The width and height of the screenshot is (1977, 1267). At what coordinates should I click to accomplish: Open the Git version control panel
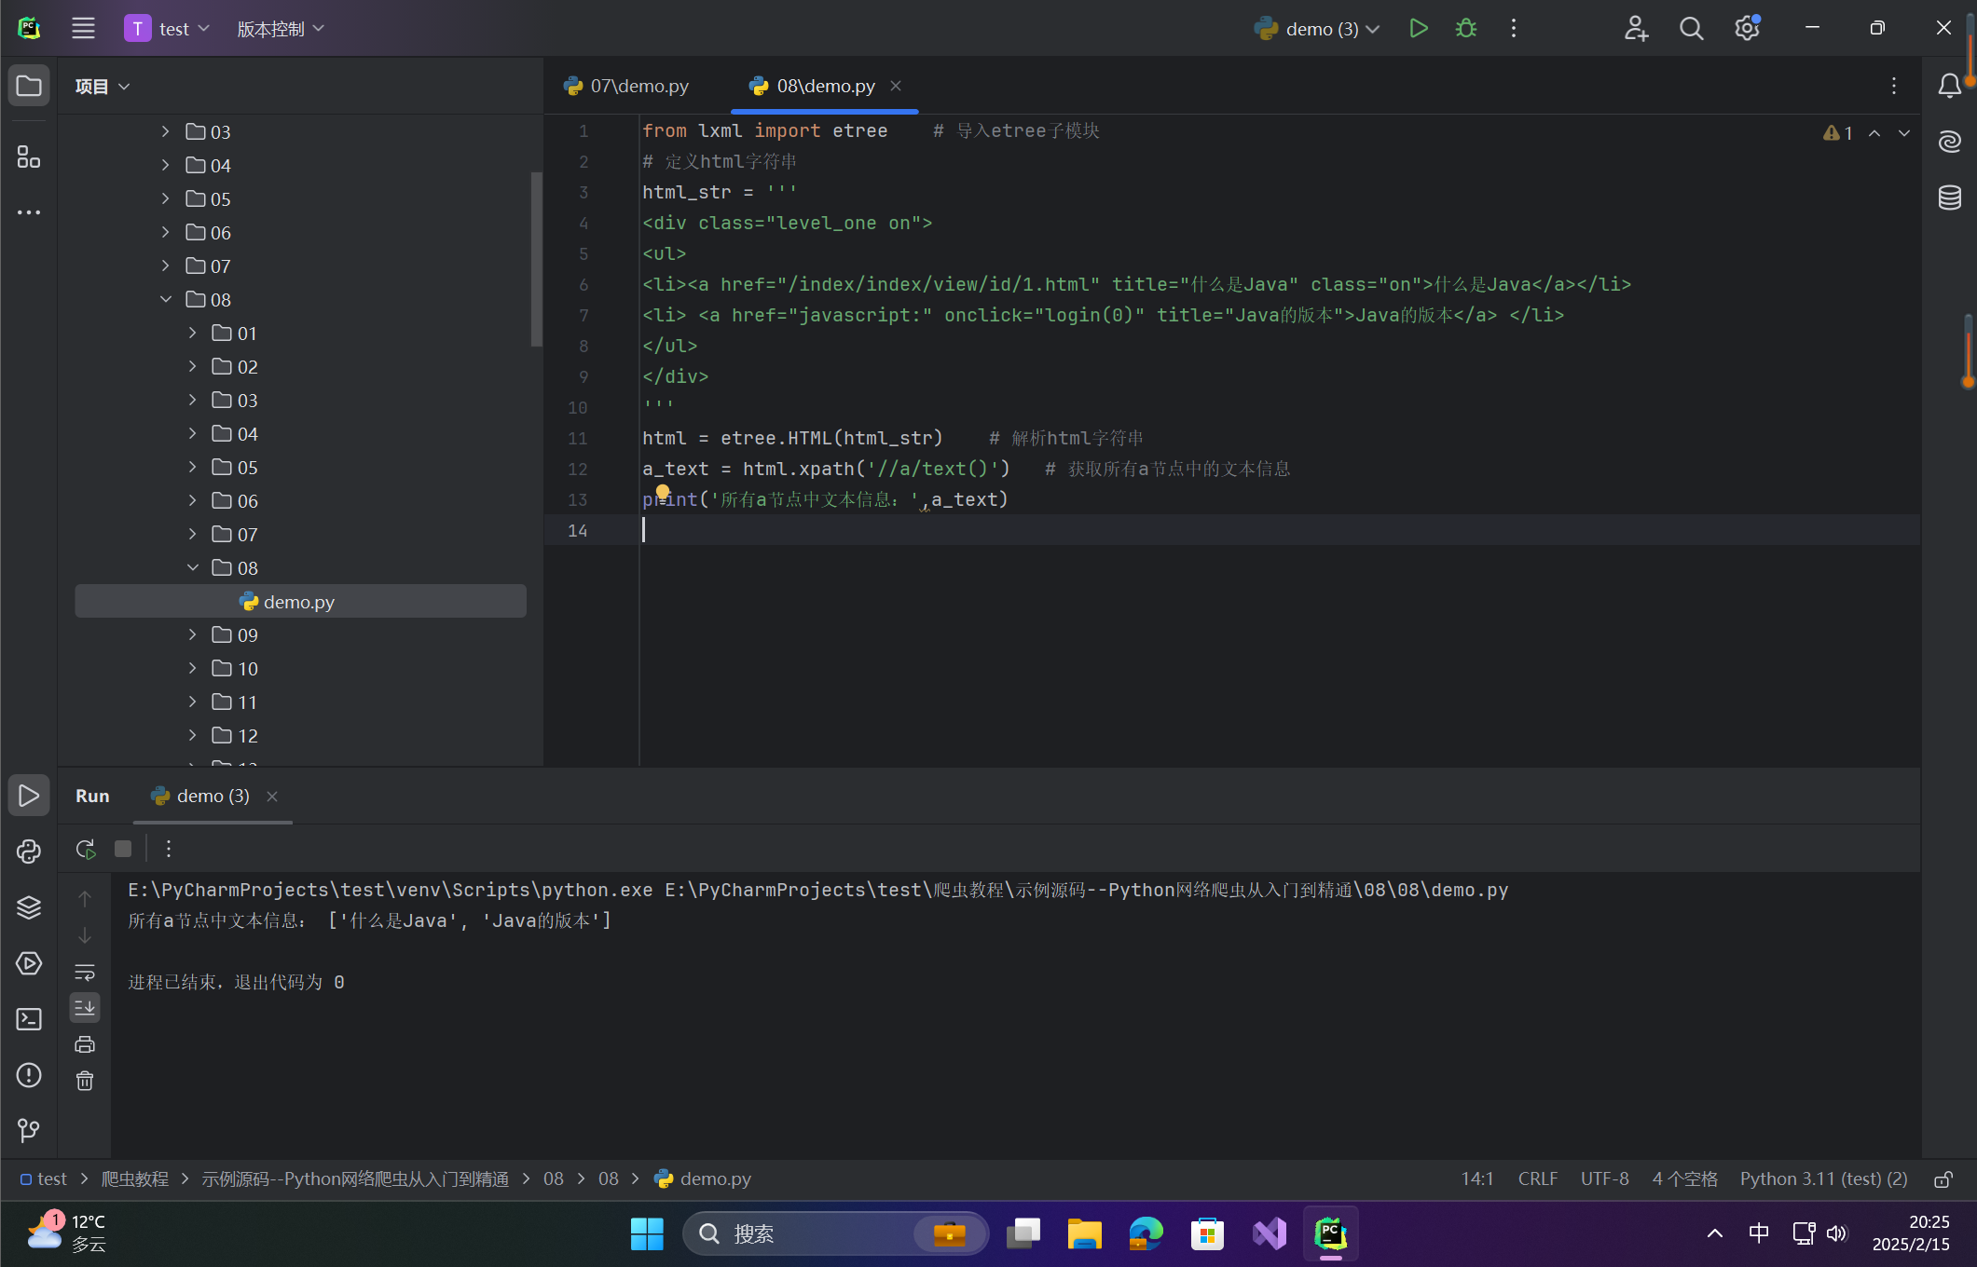coord(29,1130)
